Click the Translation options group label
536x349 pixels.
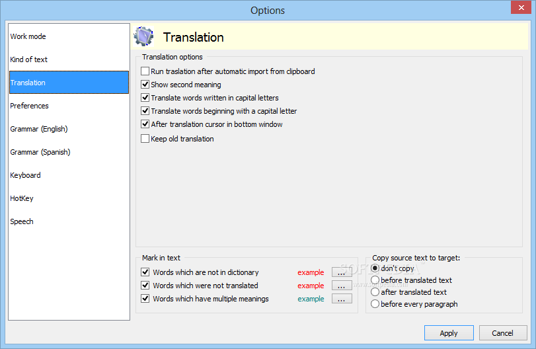(x=172, y=57)
